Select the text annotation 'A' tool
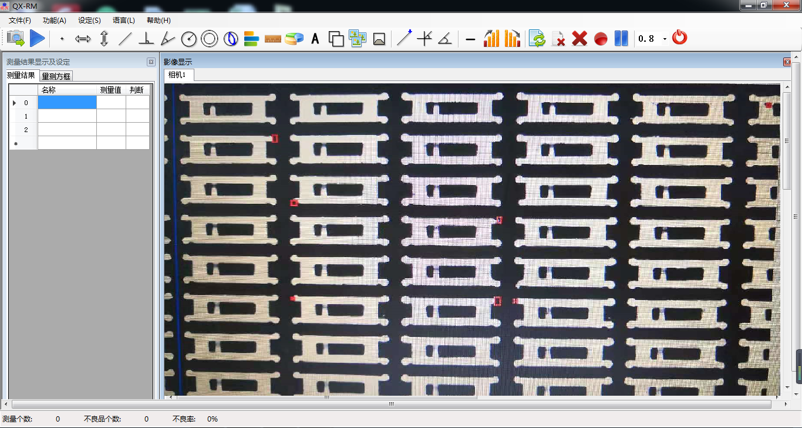The height and width of the screenshot is (428, 802). (315, 39)
